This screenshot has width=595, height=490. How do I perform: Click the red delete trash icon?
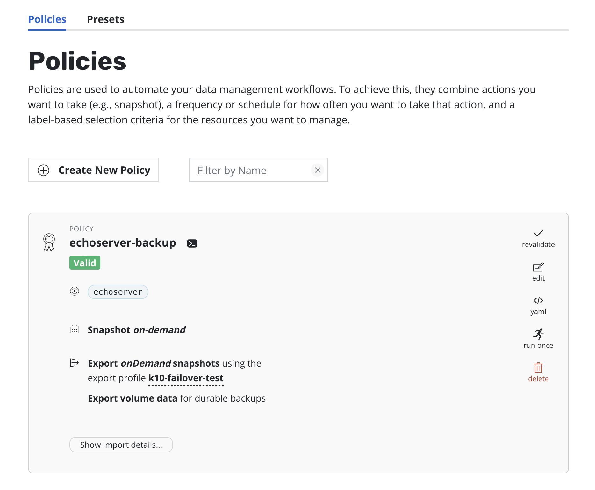pos(538,368)
